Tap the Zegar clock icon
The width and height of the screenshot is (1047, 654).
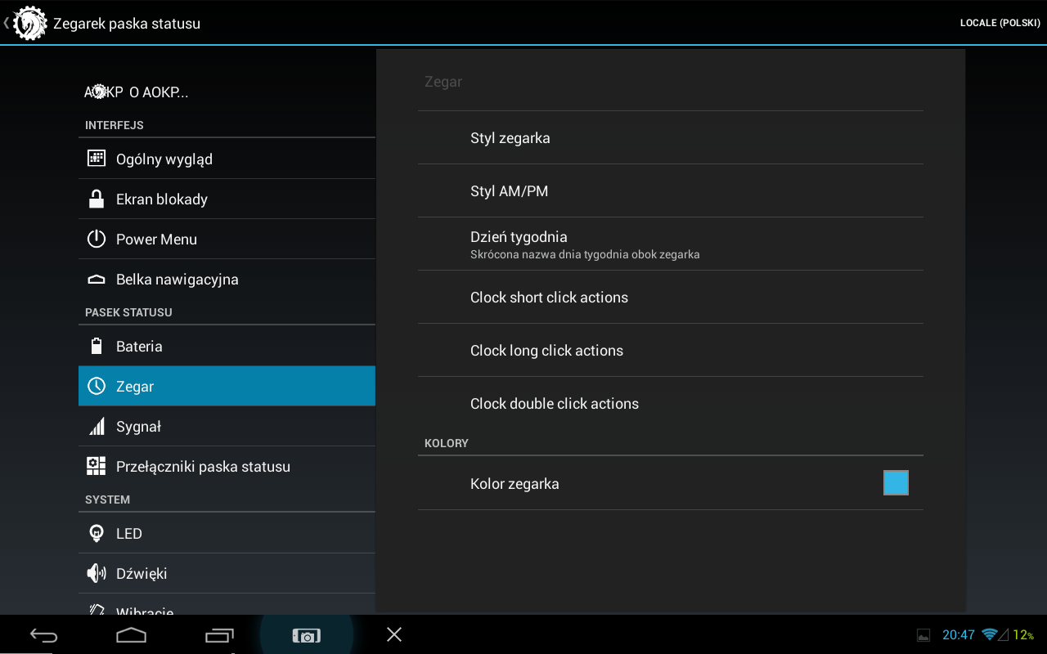[97, 386]
